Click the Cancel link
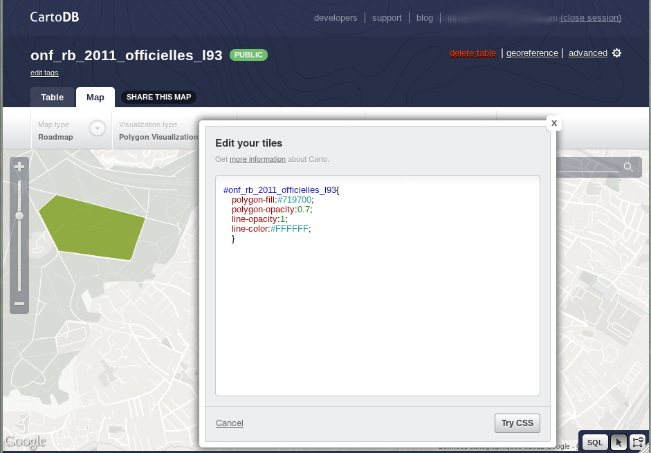The width and height of the screenshot is (651, 453). [x=229, y=423]
